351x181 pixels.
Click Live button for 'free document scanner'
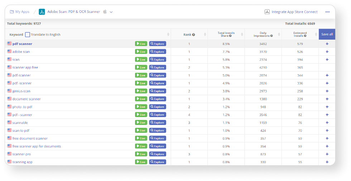coord(141,139)
